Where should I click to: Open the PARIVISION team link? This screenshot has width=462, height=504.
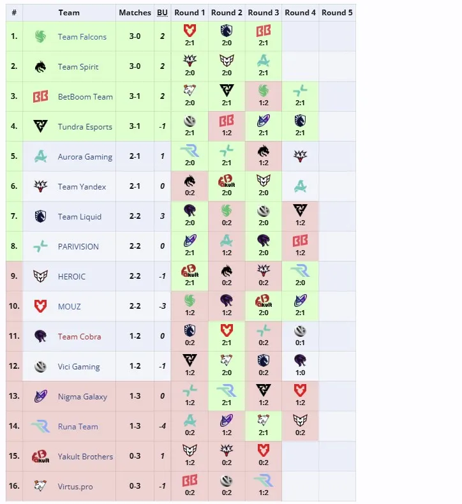click(x=78, y=246)
